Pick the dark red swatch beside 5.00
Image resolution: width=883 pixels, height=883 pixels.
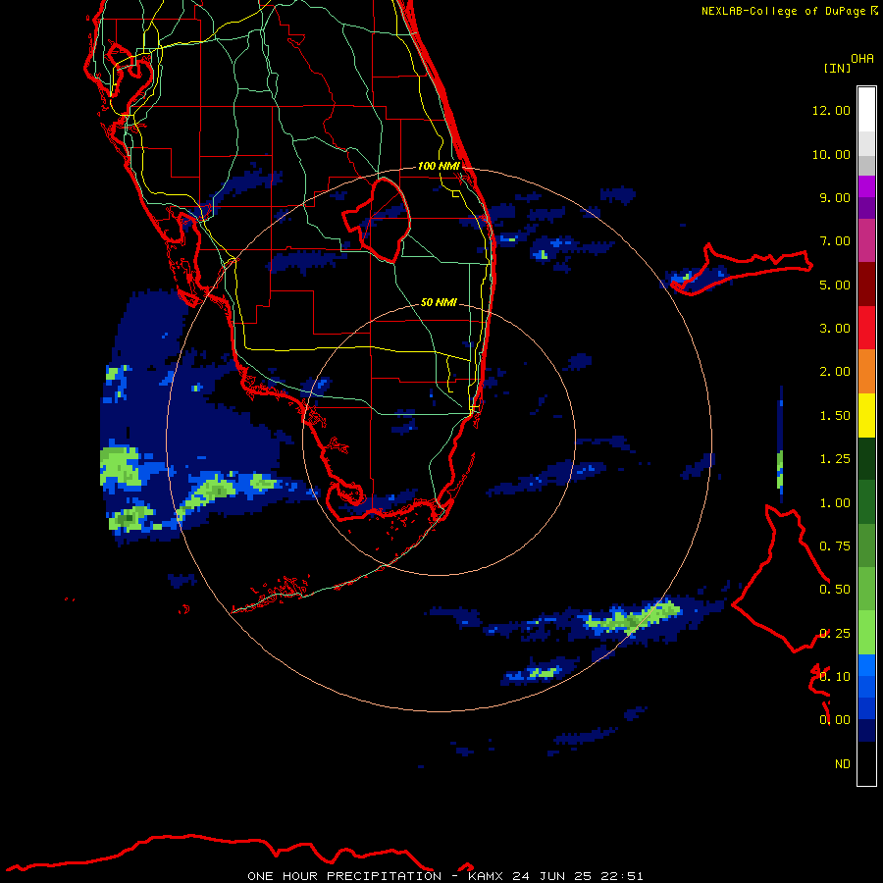(866, 285)
